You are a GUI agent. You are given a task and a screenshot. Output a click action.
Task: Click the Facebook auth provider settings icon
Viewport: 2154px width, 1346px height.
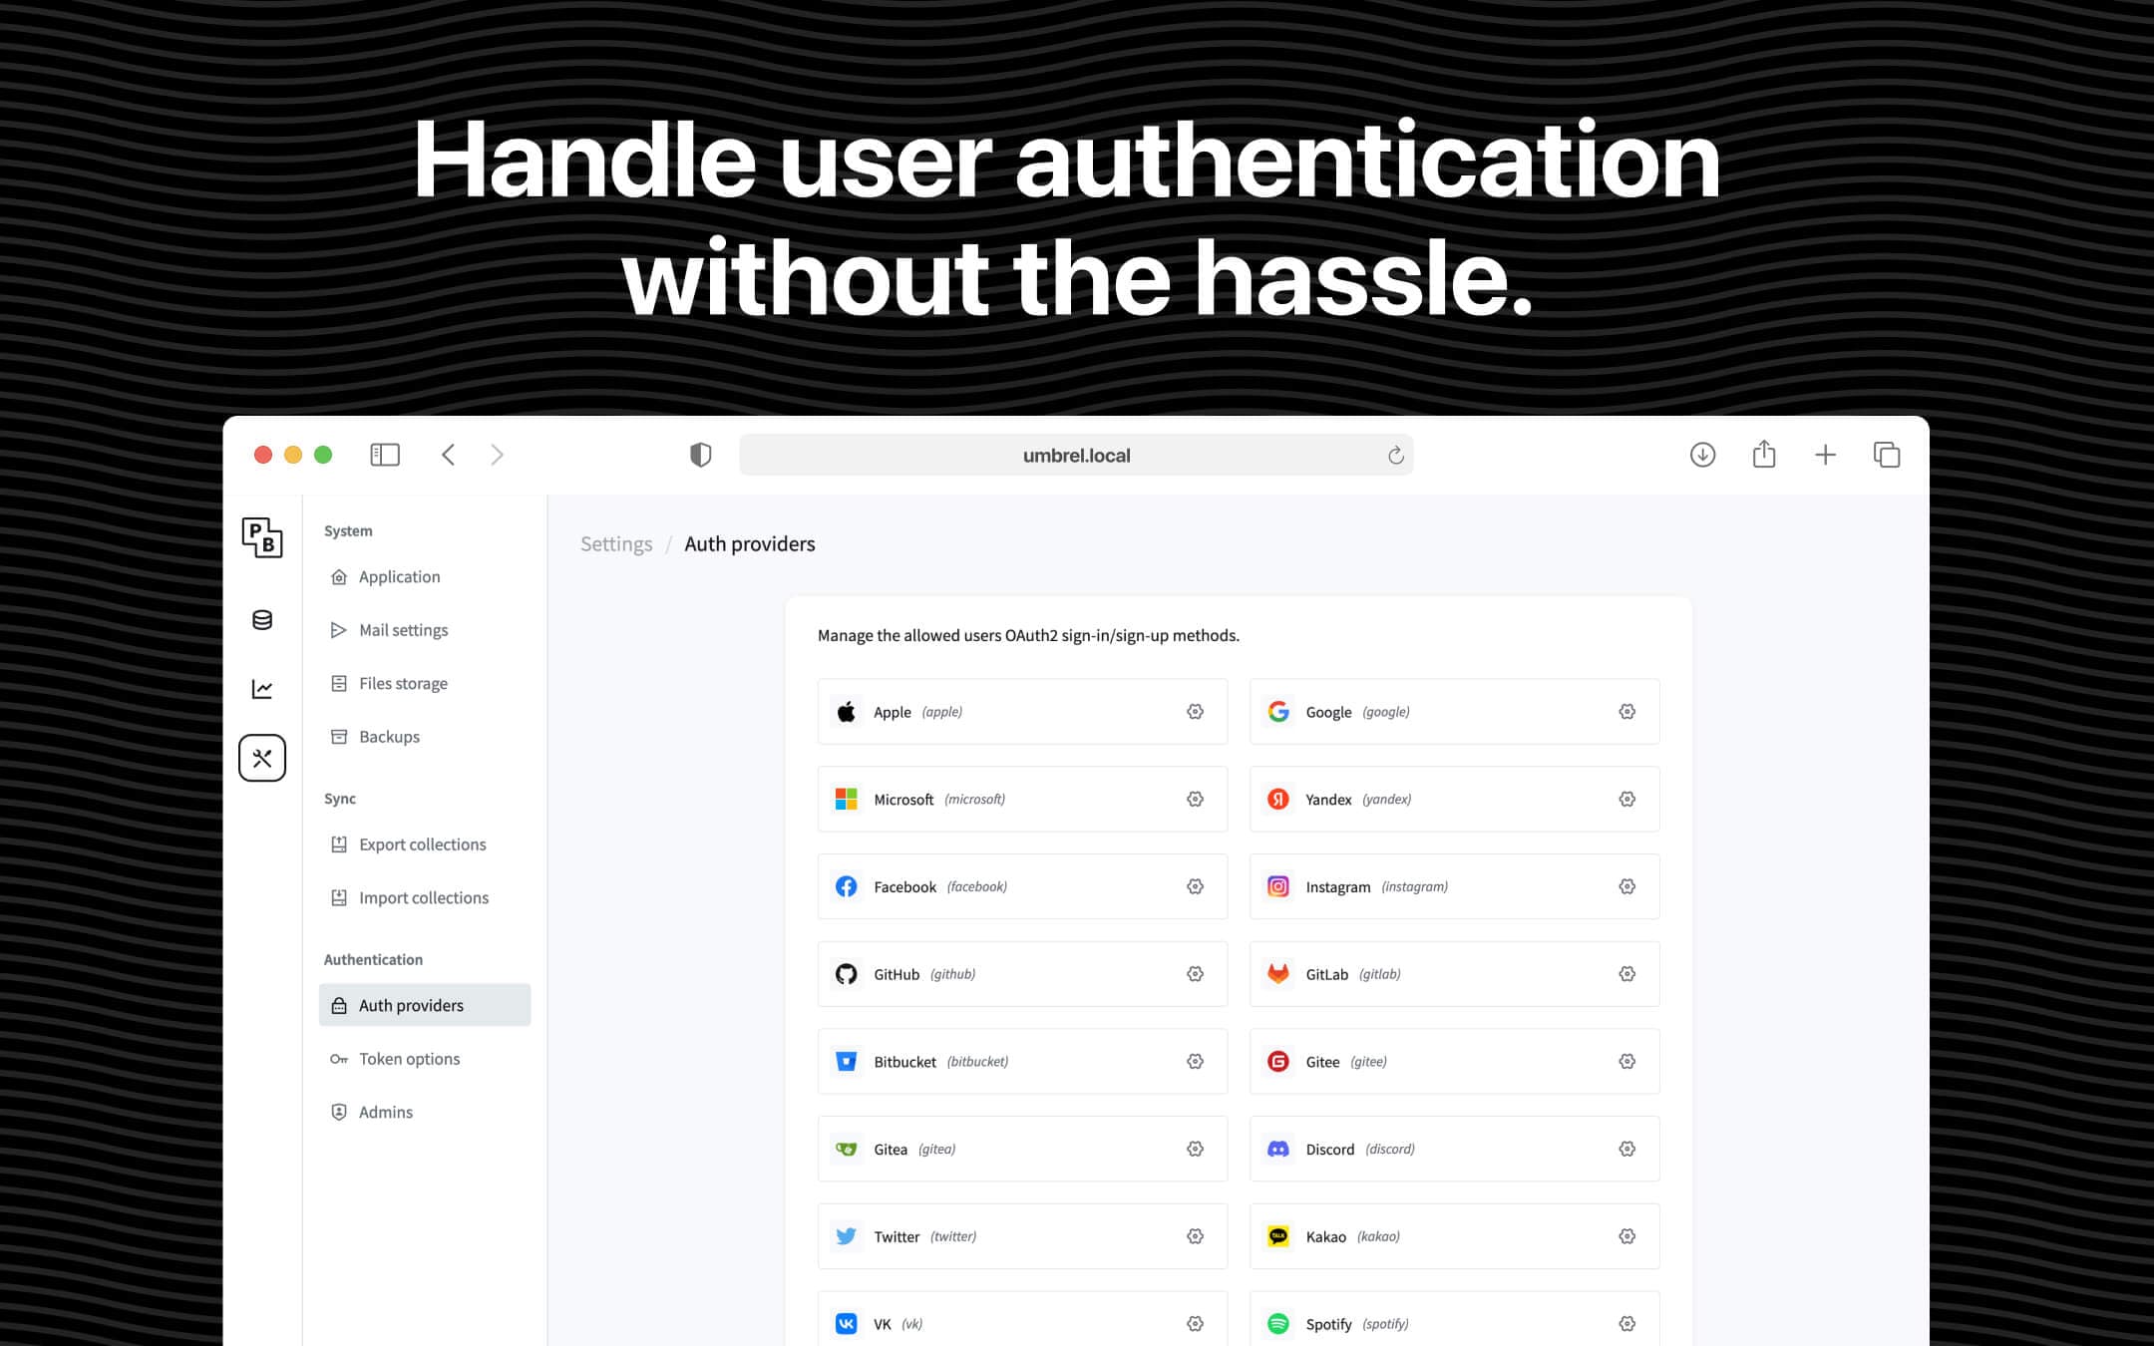click(1194, 885)
